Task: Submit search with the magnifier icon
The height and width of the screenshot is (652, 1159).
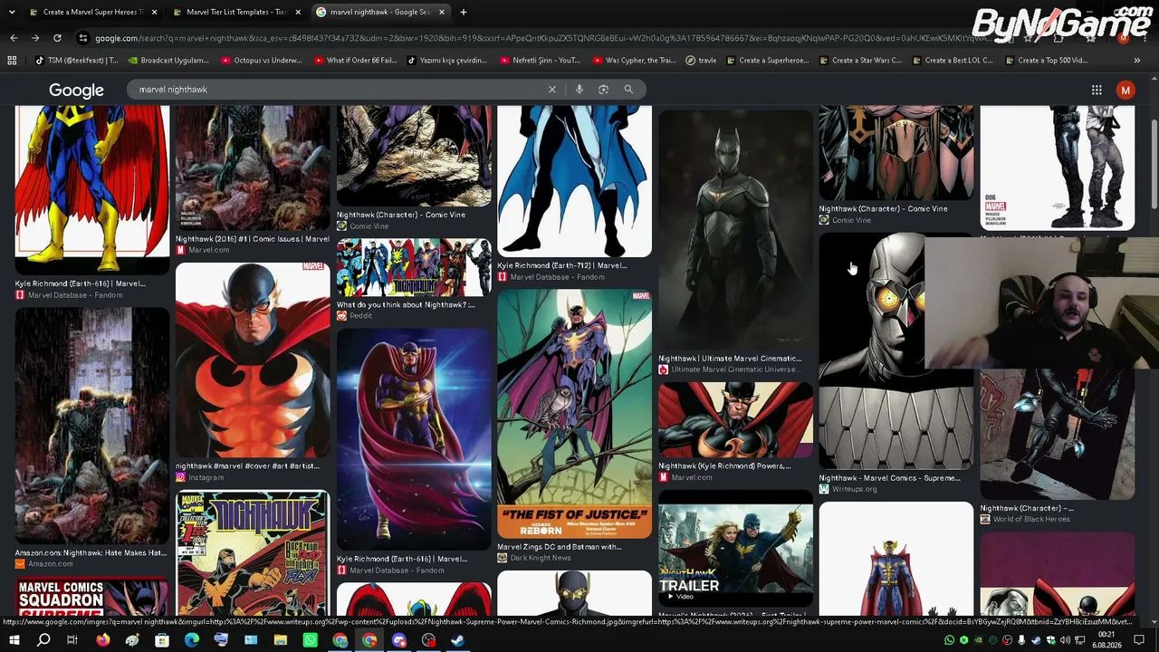Action: click(x=628, y=90)
